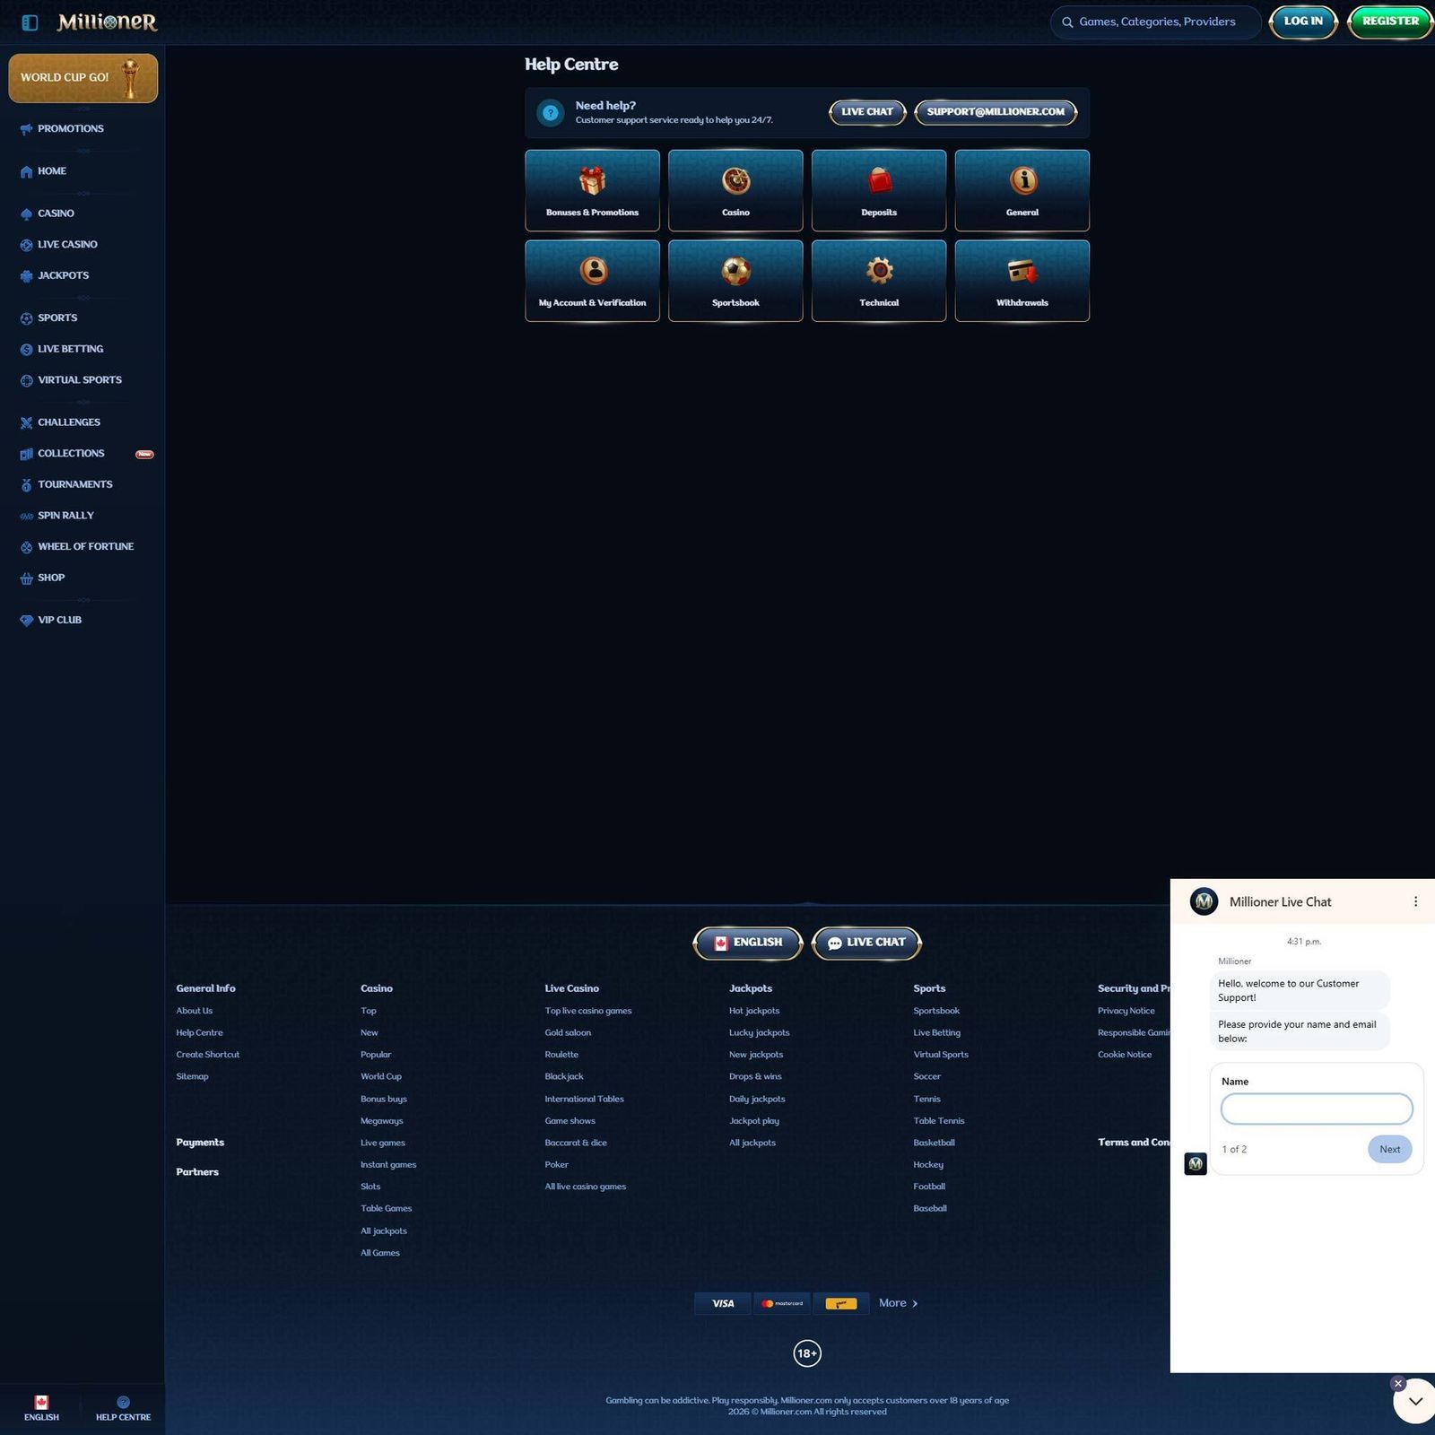
Task: Open the Technical gear card
Action: tap(879, 281)
